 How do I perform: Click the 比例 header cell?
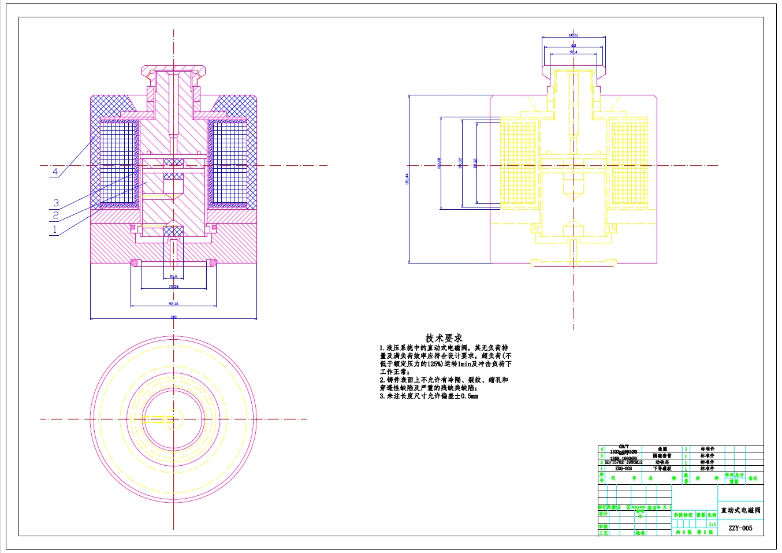click(x=712, y=515)
